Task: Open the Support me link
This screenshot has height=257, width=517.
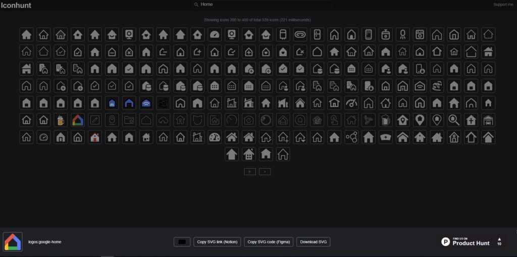Action: click(503, 4)
